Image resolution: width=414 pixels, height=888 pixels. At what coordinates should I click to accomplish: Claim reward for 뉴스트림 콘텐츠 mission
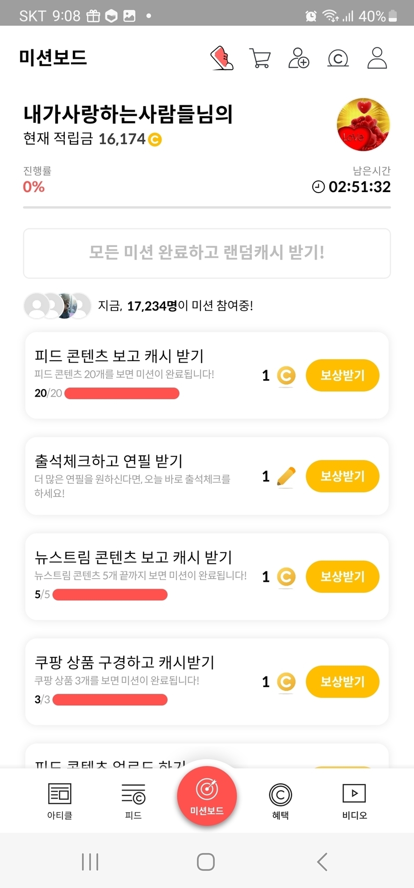pyautogui.click(x=342, y=577)
